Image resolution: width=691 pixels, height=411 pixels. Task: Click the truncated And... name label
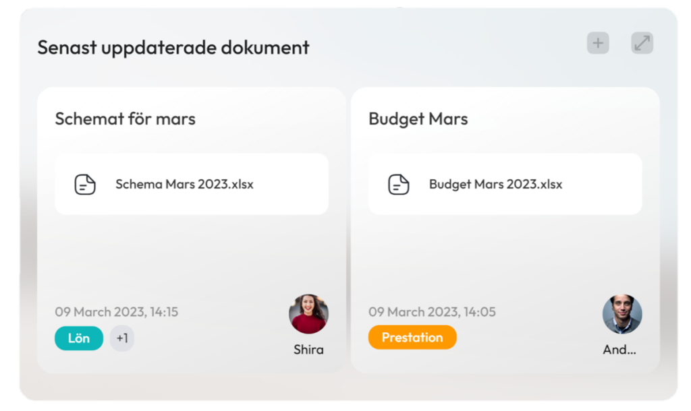point(619,350)
